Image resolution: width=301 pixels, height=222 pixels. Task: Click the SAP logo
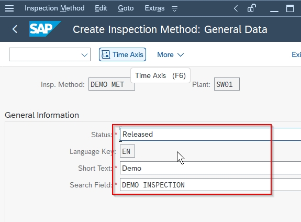(x=45, y=29)
